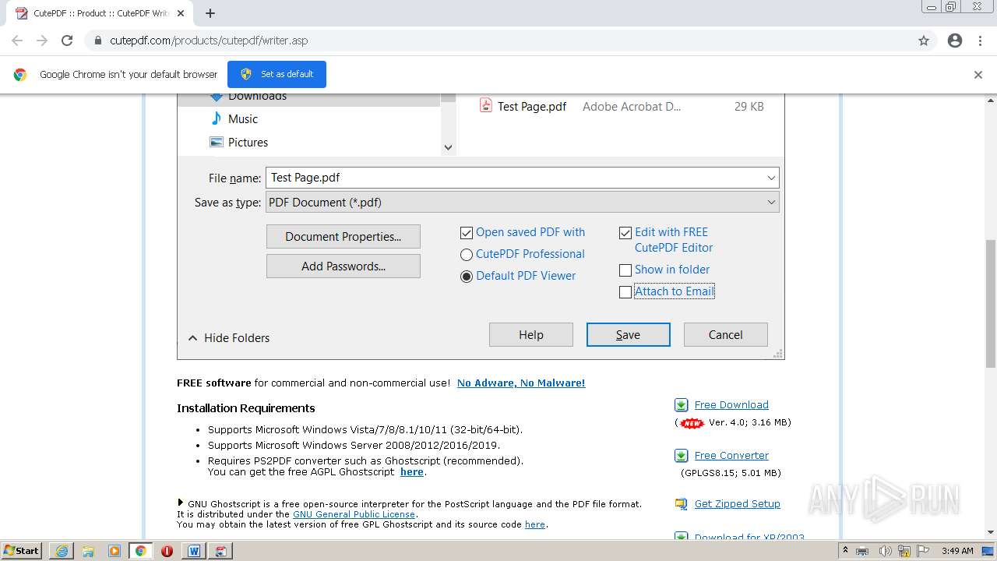Show hidden tray icons
The image size is (997, 561).
pyautogui.click(x=845, y=551)
